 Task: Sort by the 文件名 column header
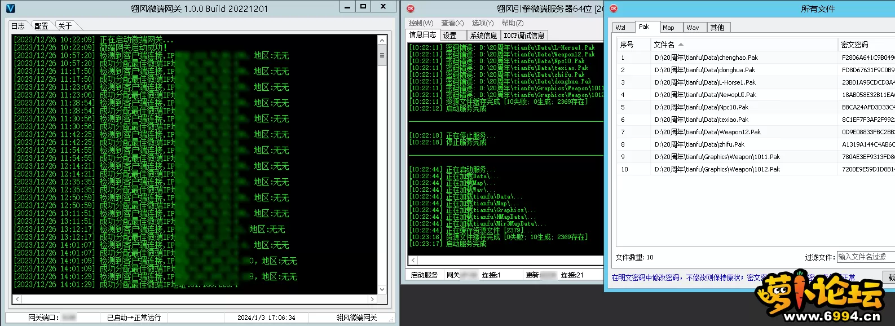point(744,45)
